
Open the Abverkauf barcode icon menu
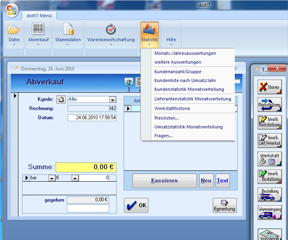pos(38,35)
